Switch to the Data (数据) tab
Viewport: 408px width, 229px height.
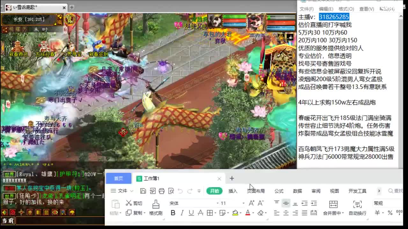pos(297,191)
